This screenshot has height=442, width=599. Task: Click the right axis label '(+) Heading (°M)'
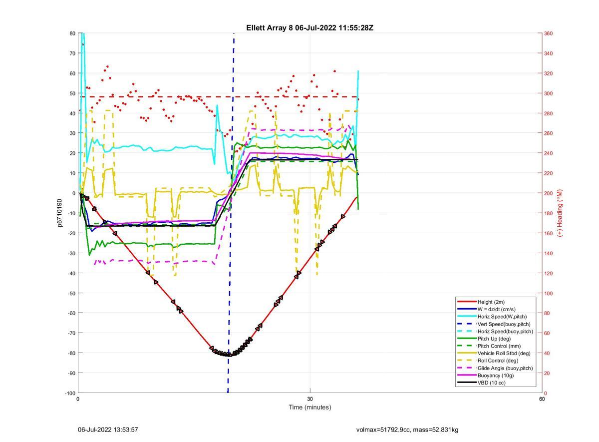tap(560, 213)
